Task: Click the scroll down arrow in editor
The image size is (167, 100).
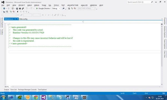Action: click(x=162, y=84)
